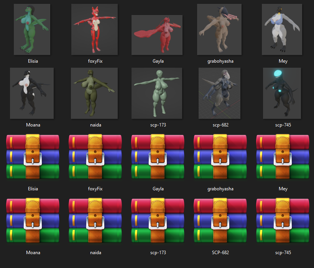Select the Moana WinRAR archive icon
Screen dimensions: 314x268
33,220
